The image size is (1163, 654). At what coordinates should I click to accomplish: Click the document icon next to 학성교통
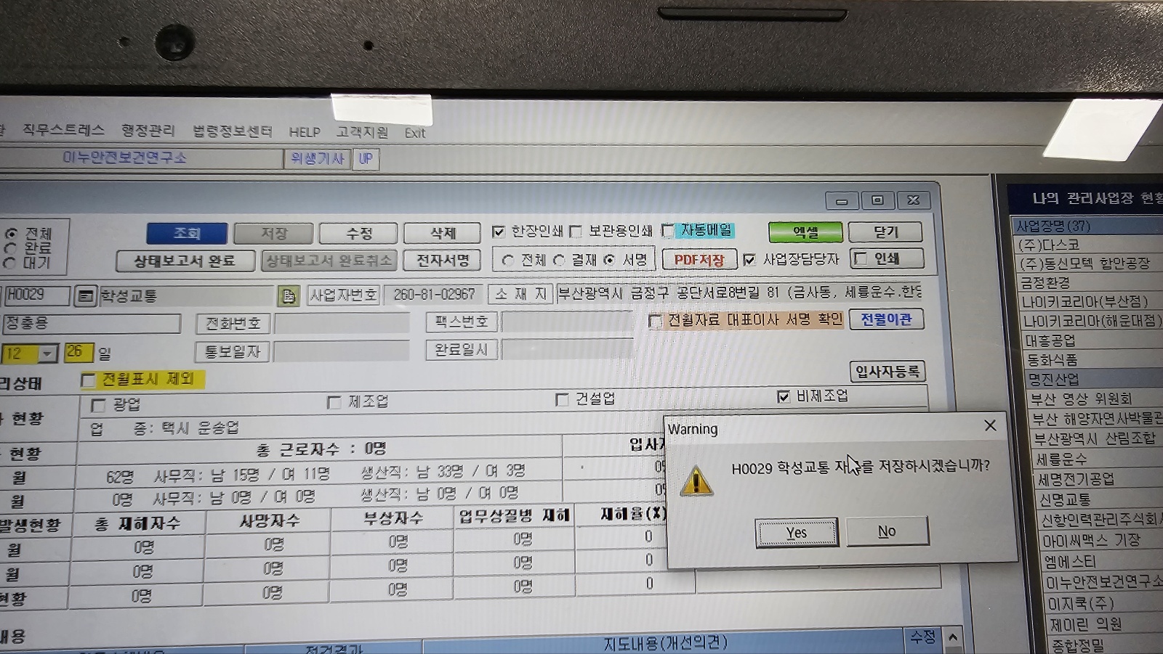[x=288, y=295]
